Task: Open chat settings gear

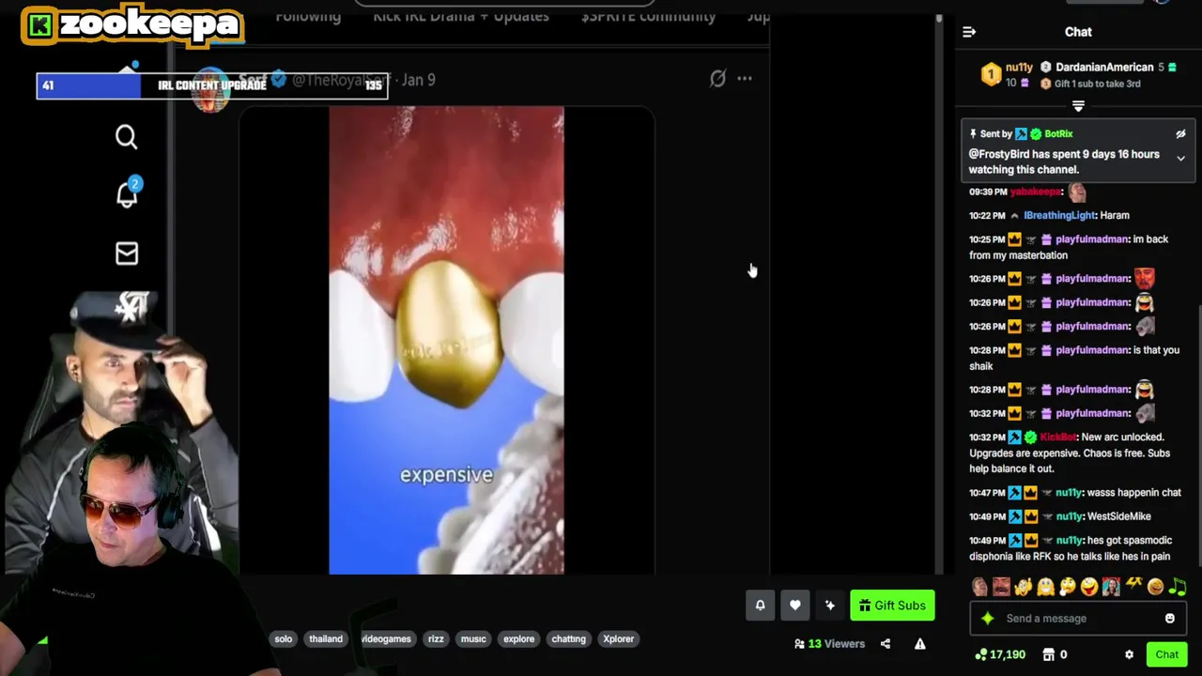Action: 1129,654
